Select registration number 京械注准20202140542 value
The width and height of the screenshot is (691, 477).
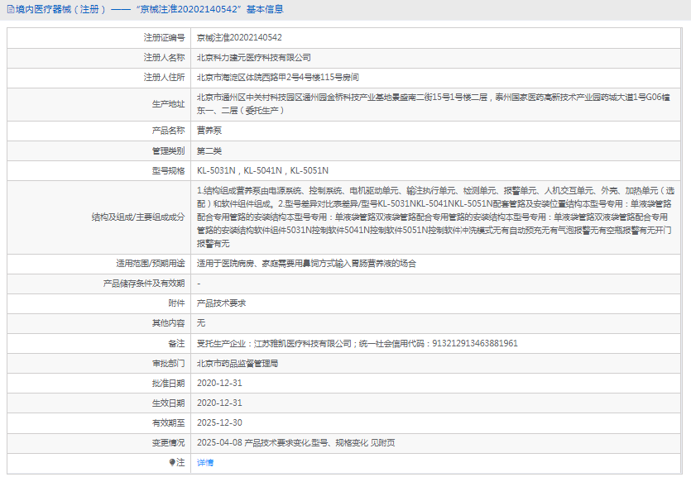coord(239,37)
